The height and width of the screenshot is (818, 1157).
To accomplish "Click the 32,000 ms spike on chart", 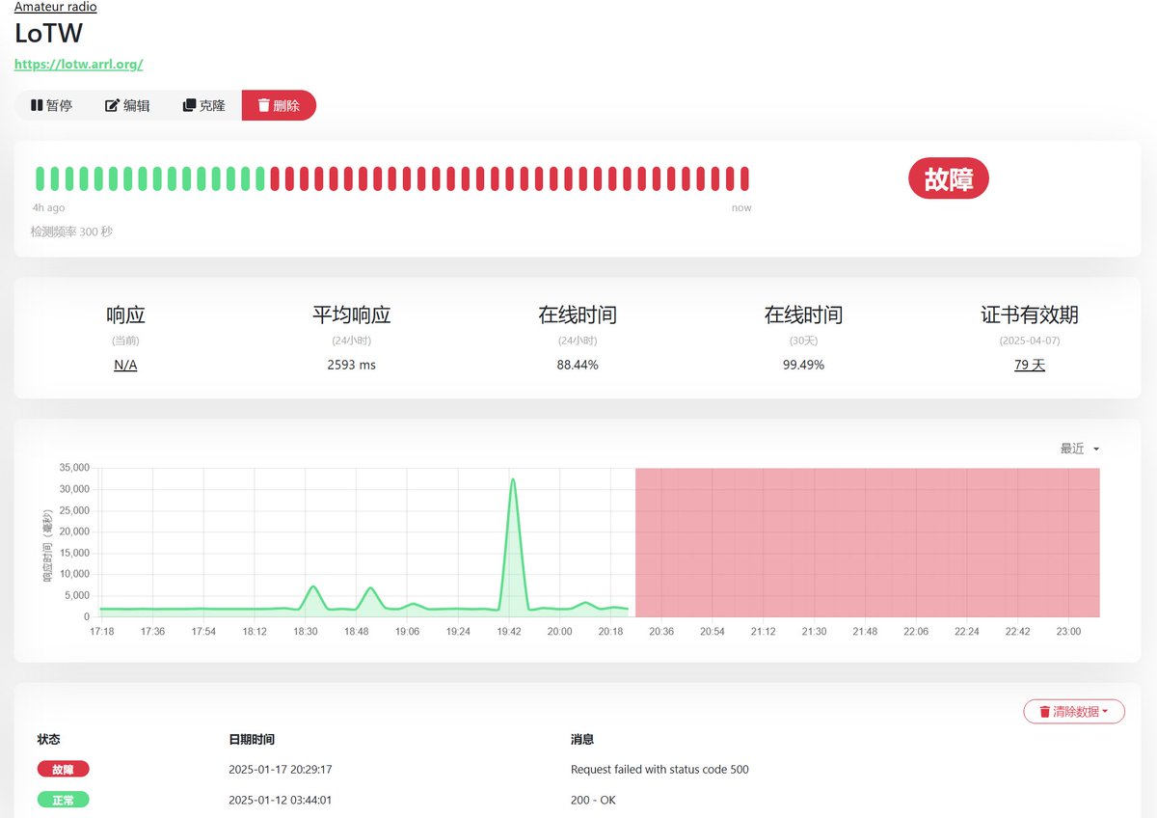I will pyautogui.click(x=513, y=479).
